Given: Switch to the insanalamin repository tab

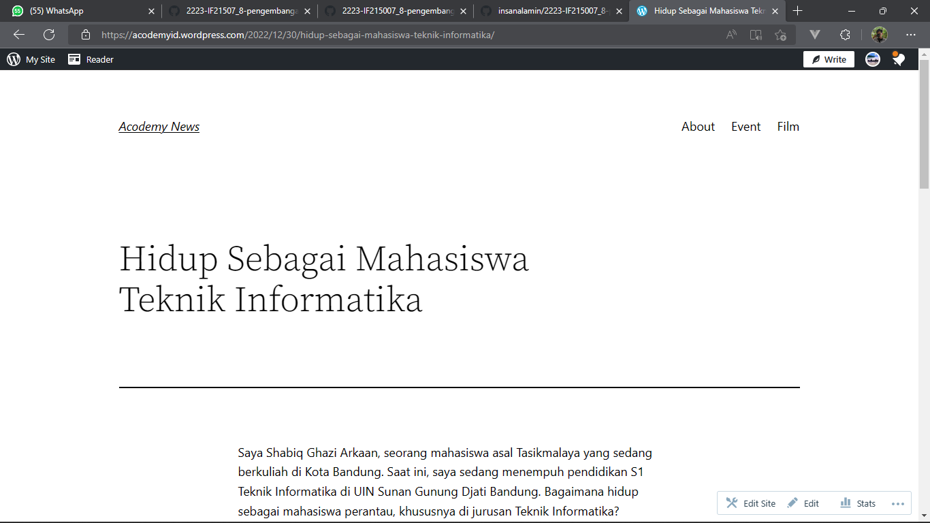Looking at the screenshot, I should click(551, 11).
